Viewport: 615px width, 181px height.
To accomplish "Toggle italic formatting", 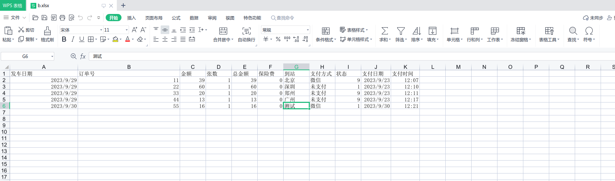I will (x=73, y=39).
